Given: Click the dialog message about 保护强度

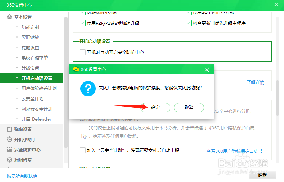Looking at the screenshot, I should 150,88.
